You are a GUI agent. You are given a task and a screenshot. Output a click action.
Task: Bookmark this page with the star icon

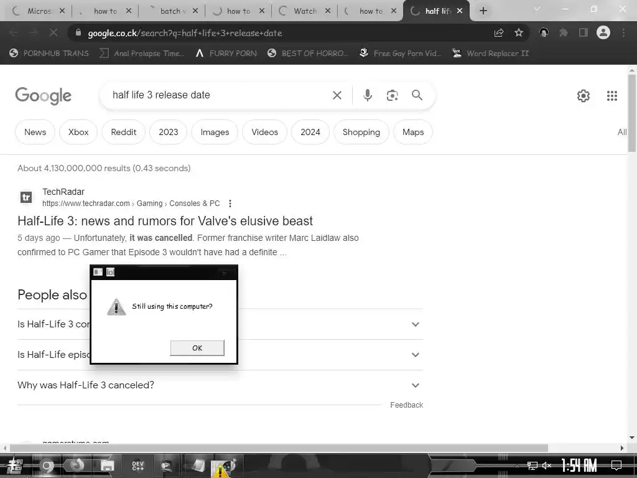click(x=519, y=33)
